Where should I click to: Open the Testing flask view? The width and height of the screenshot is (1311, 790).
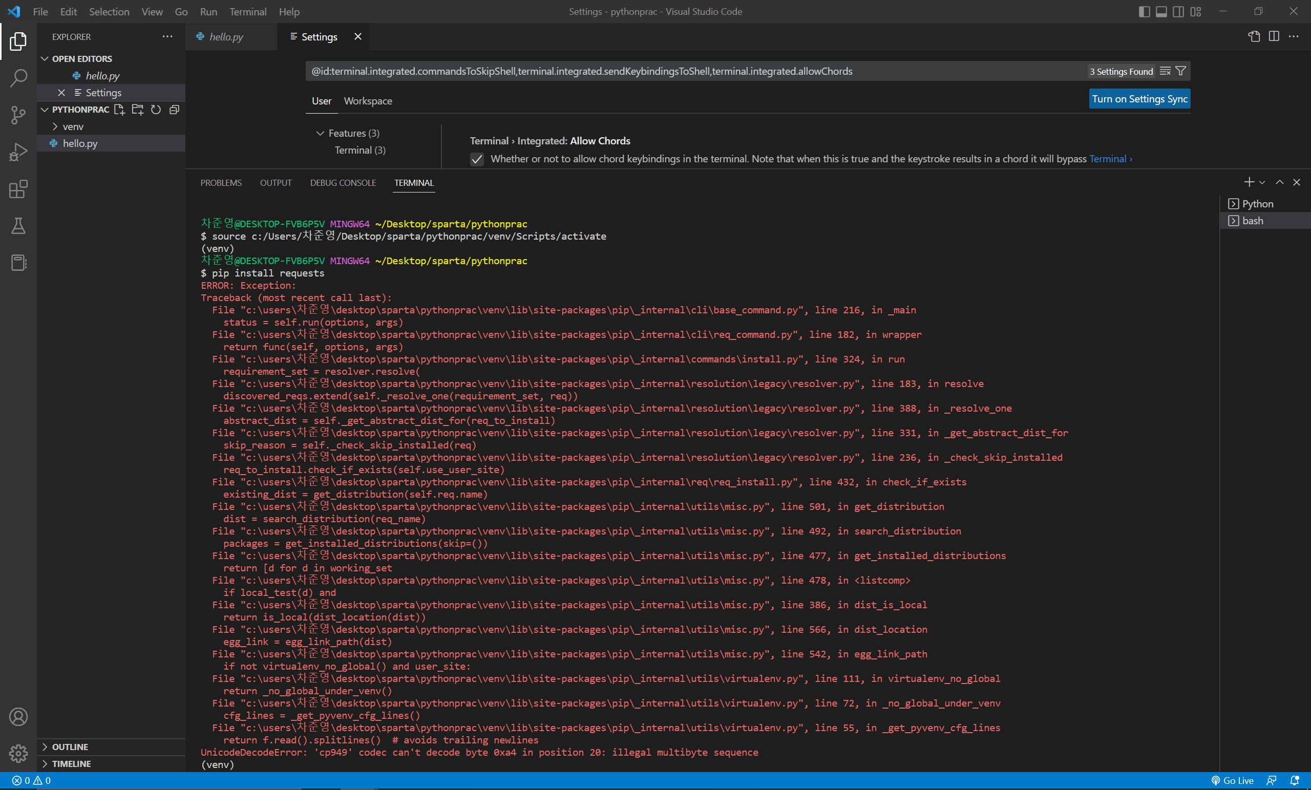pyautogui.click(x=18, y=226)
